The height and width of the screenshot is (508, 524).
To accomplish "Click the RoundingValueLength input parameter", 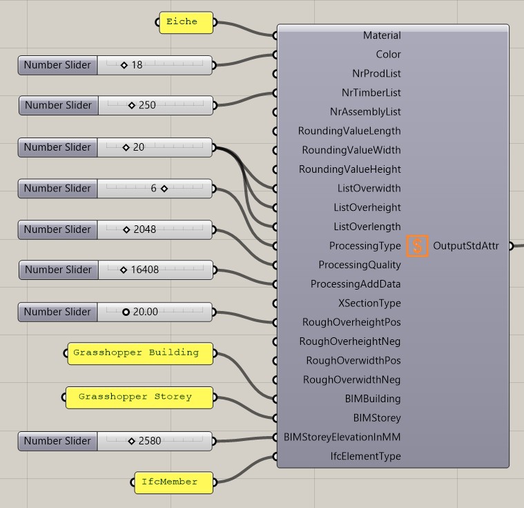I will click(x=349, y=131).
